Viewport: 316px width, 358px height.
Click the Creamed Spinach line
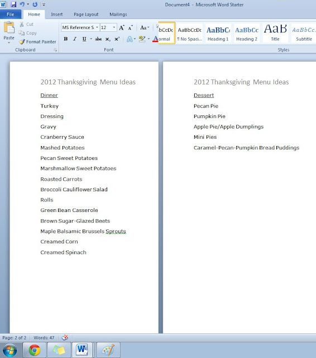coord(63,252)
